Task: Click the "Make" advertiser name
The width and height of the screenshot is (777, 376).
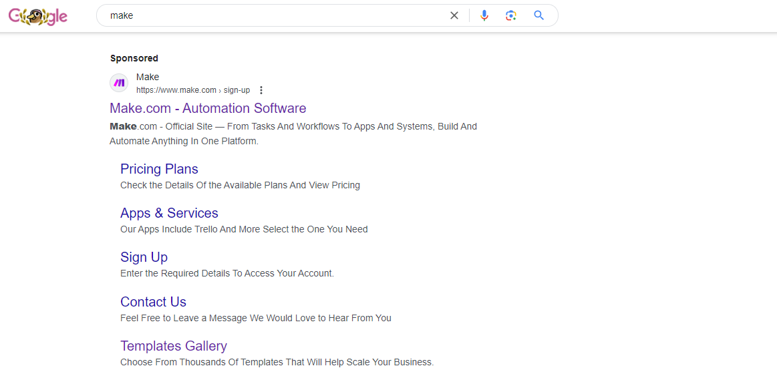Action: (148, 77)
